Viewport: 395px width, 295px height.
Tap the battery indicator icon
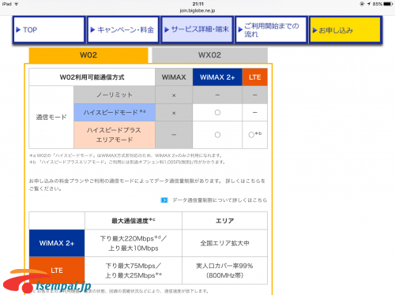pos(388,4)
